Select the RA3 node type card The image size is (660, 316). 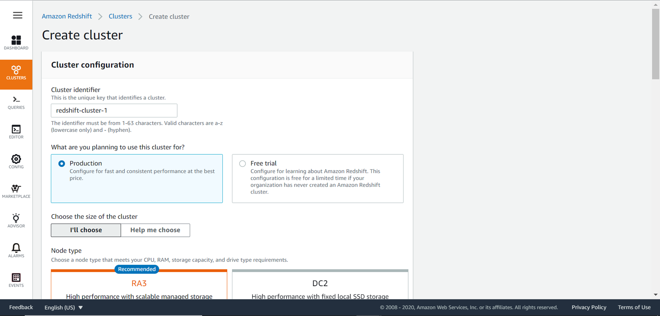(139, 285)
